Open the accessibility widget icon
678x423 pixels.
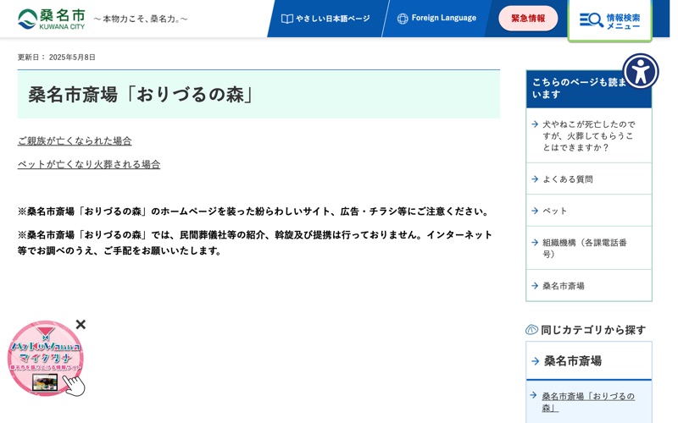pos(641,71)
